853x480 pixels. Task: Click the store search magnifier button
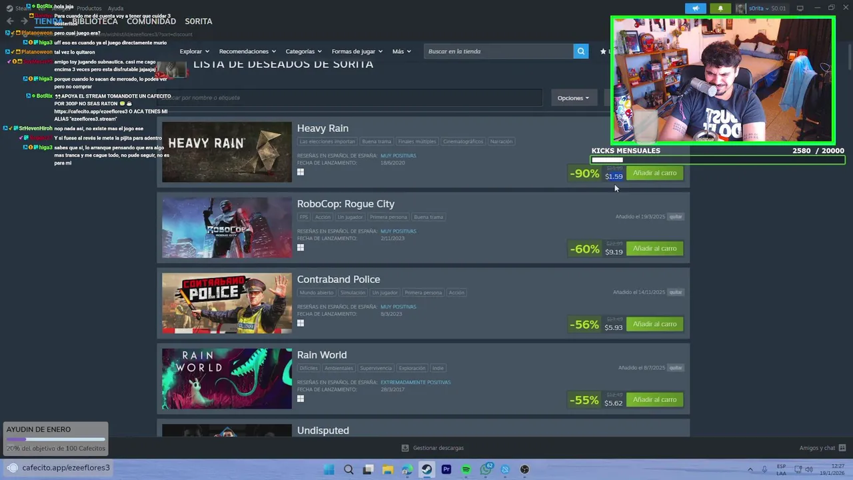click(x=581, y=51)
